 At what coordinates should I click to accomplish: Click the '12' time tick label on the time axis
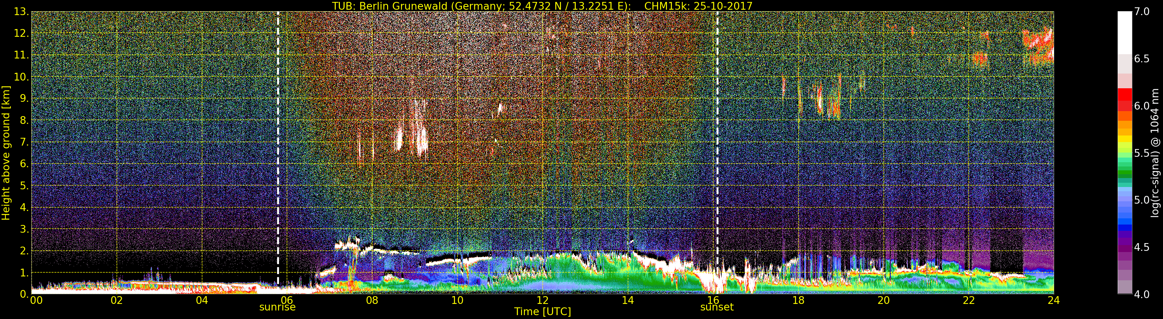click(x=543, y=300)
